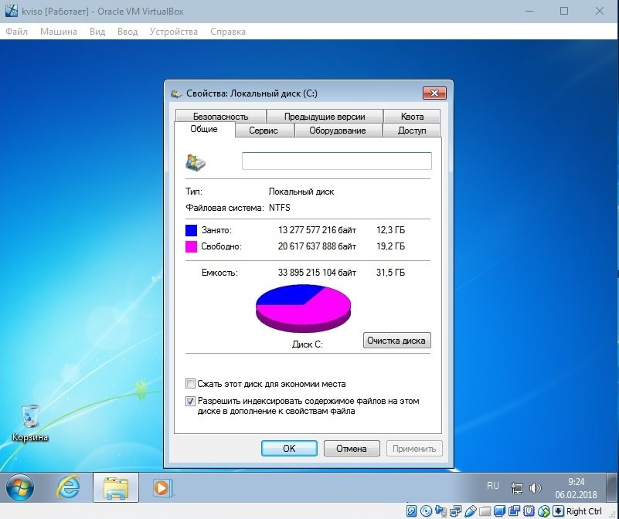Click the Применить button
This screenshot has width=619, height=519.
pos(414,449)
